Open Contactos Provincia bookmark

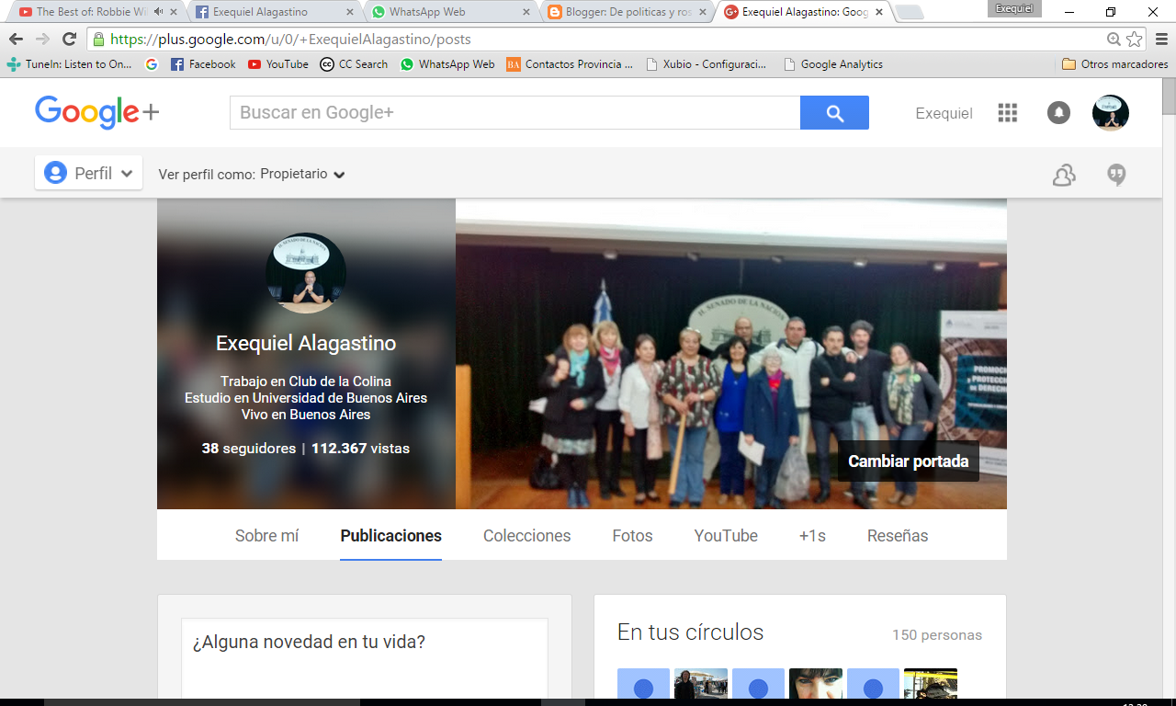570,64
